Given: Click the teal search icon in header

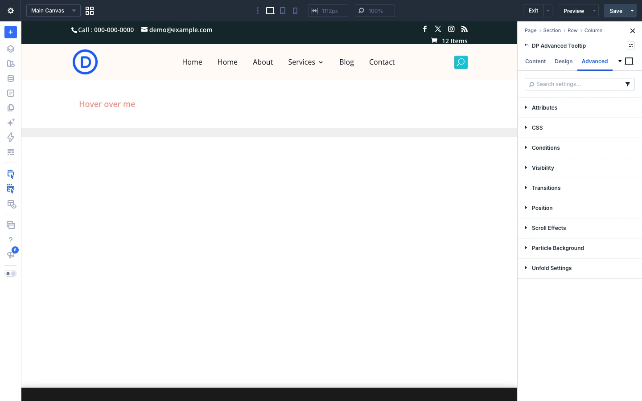Looking at the screenshot, I should 461,62.
